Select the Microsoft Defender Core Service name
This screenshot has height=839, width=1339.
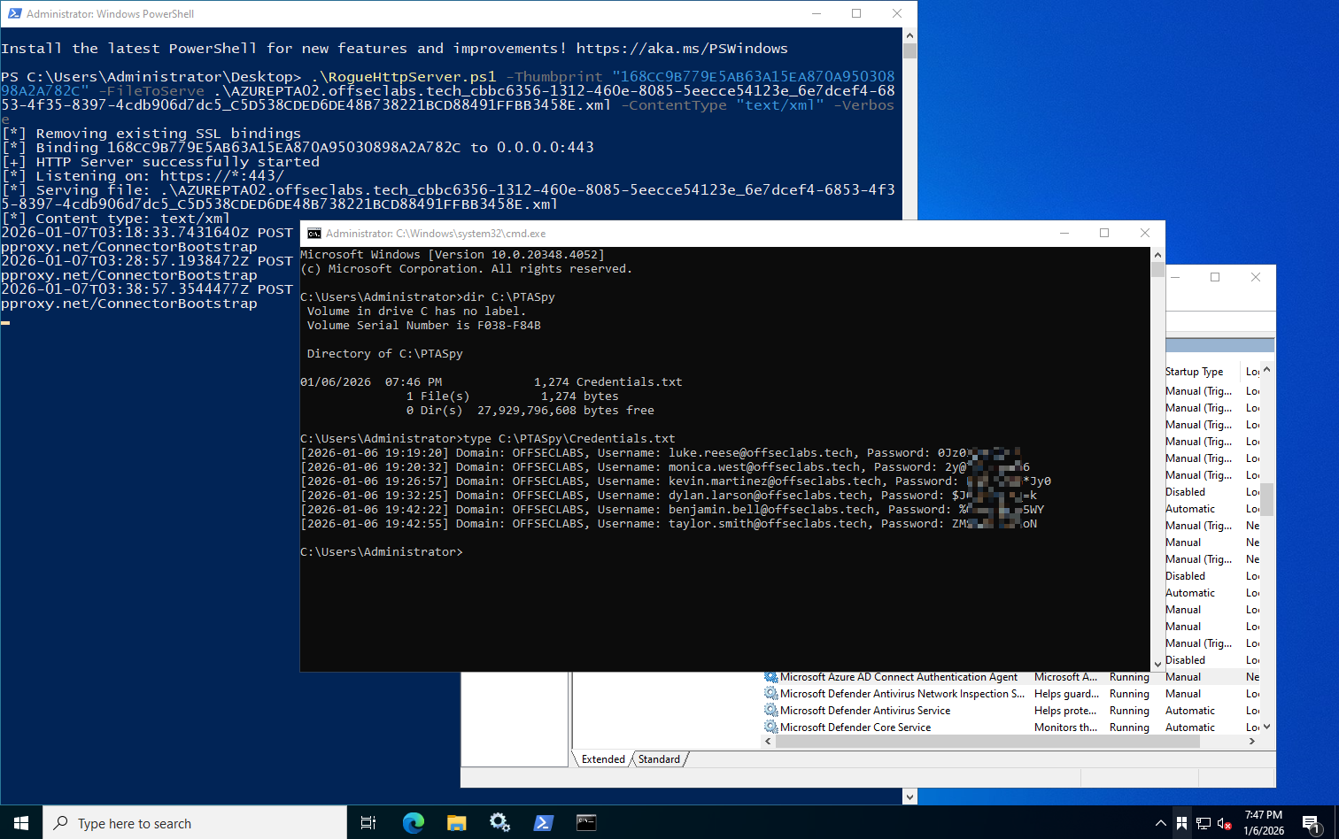click(855, 727)
